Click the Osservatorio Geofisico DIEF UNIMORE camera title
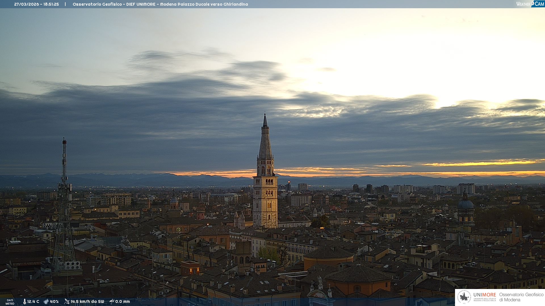The height and width of the screenshot is (306, 545). (160, 4)
